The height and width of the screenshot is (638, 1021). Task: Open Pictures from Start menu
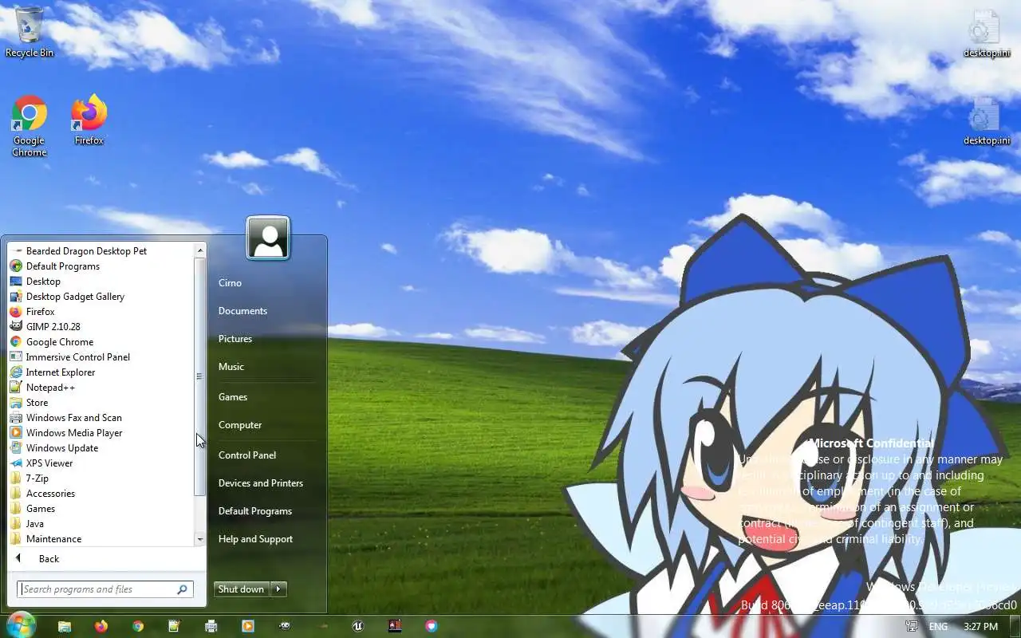(266, 339)
